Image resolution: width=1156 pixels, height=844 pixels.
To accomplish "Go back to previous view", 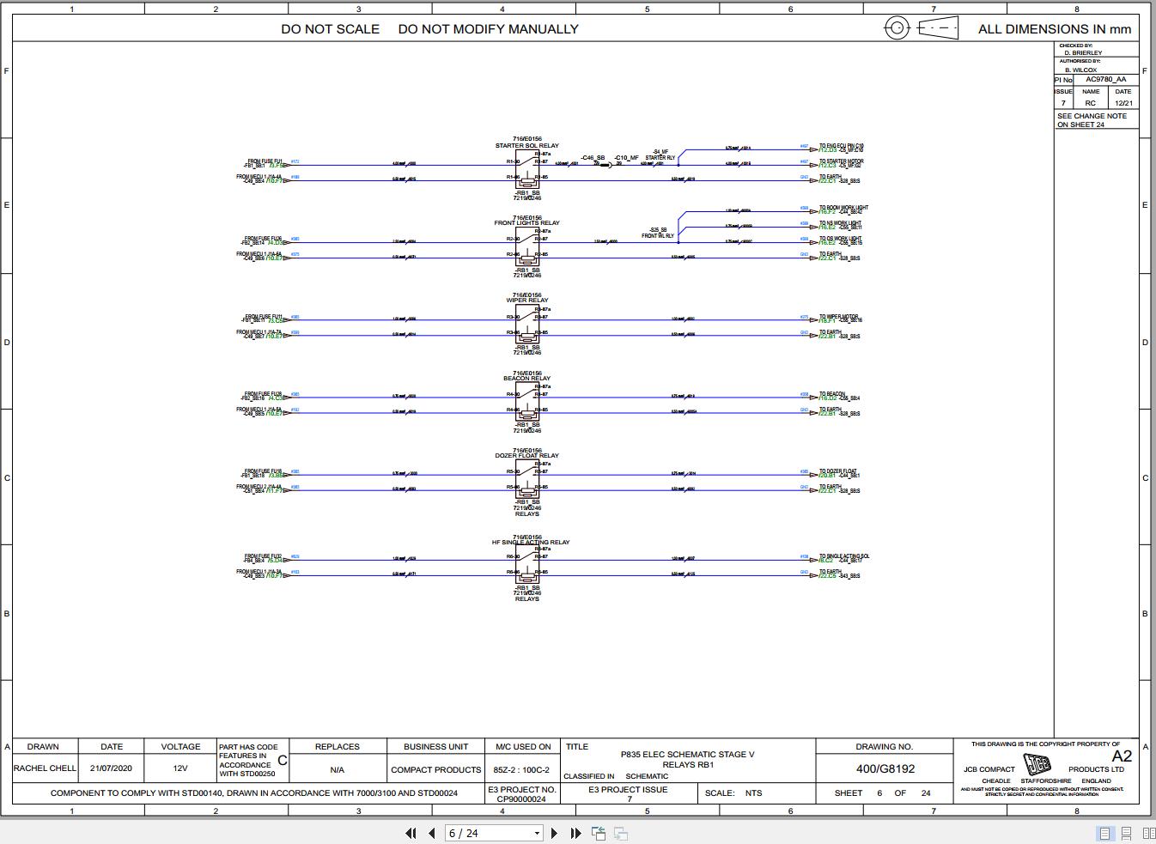I will [x=599, y=833].
